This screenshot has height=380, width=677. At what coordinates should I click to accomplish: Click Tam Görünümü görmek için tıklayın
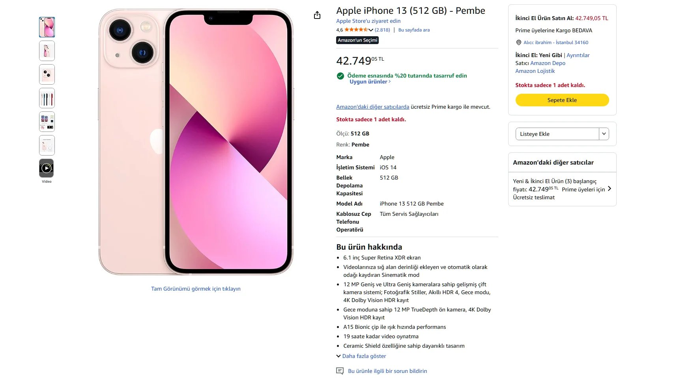tap(196, 289)
